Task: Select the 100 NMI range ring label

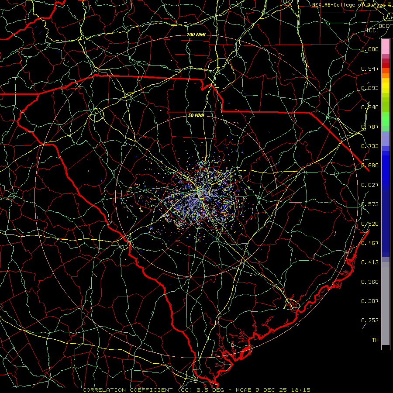Action: [196, 34]
